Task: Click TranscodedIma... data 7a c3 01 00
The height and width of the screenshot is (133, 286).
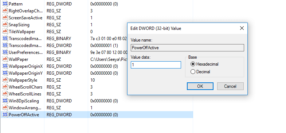Action: point(109,39)
